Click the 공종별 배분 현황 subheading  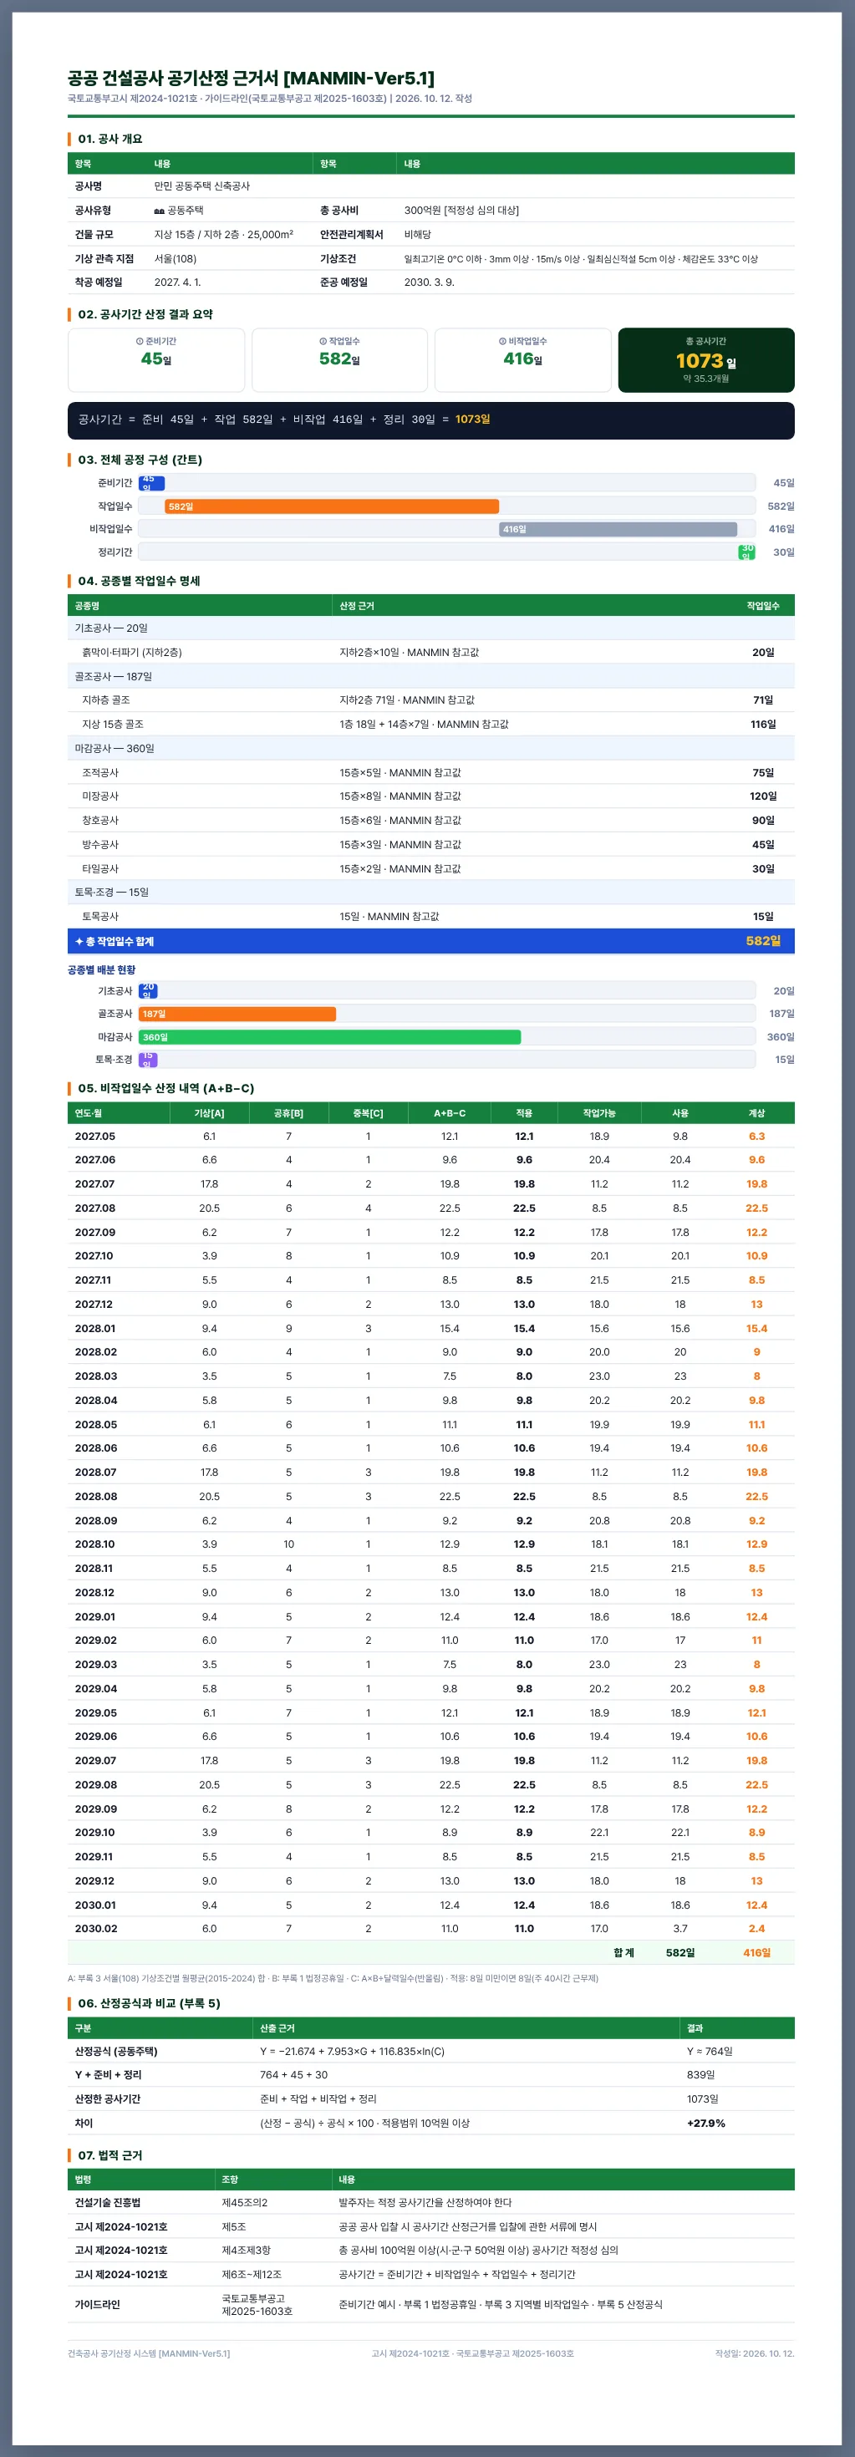click(101, 970)
